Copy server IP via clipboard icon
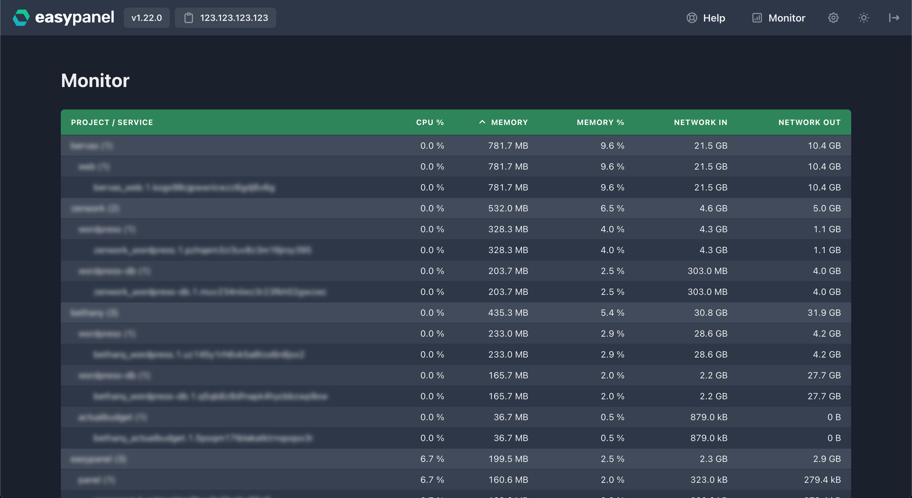Viewport: 912px width, 498px height. click(x=189, y=18)
